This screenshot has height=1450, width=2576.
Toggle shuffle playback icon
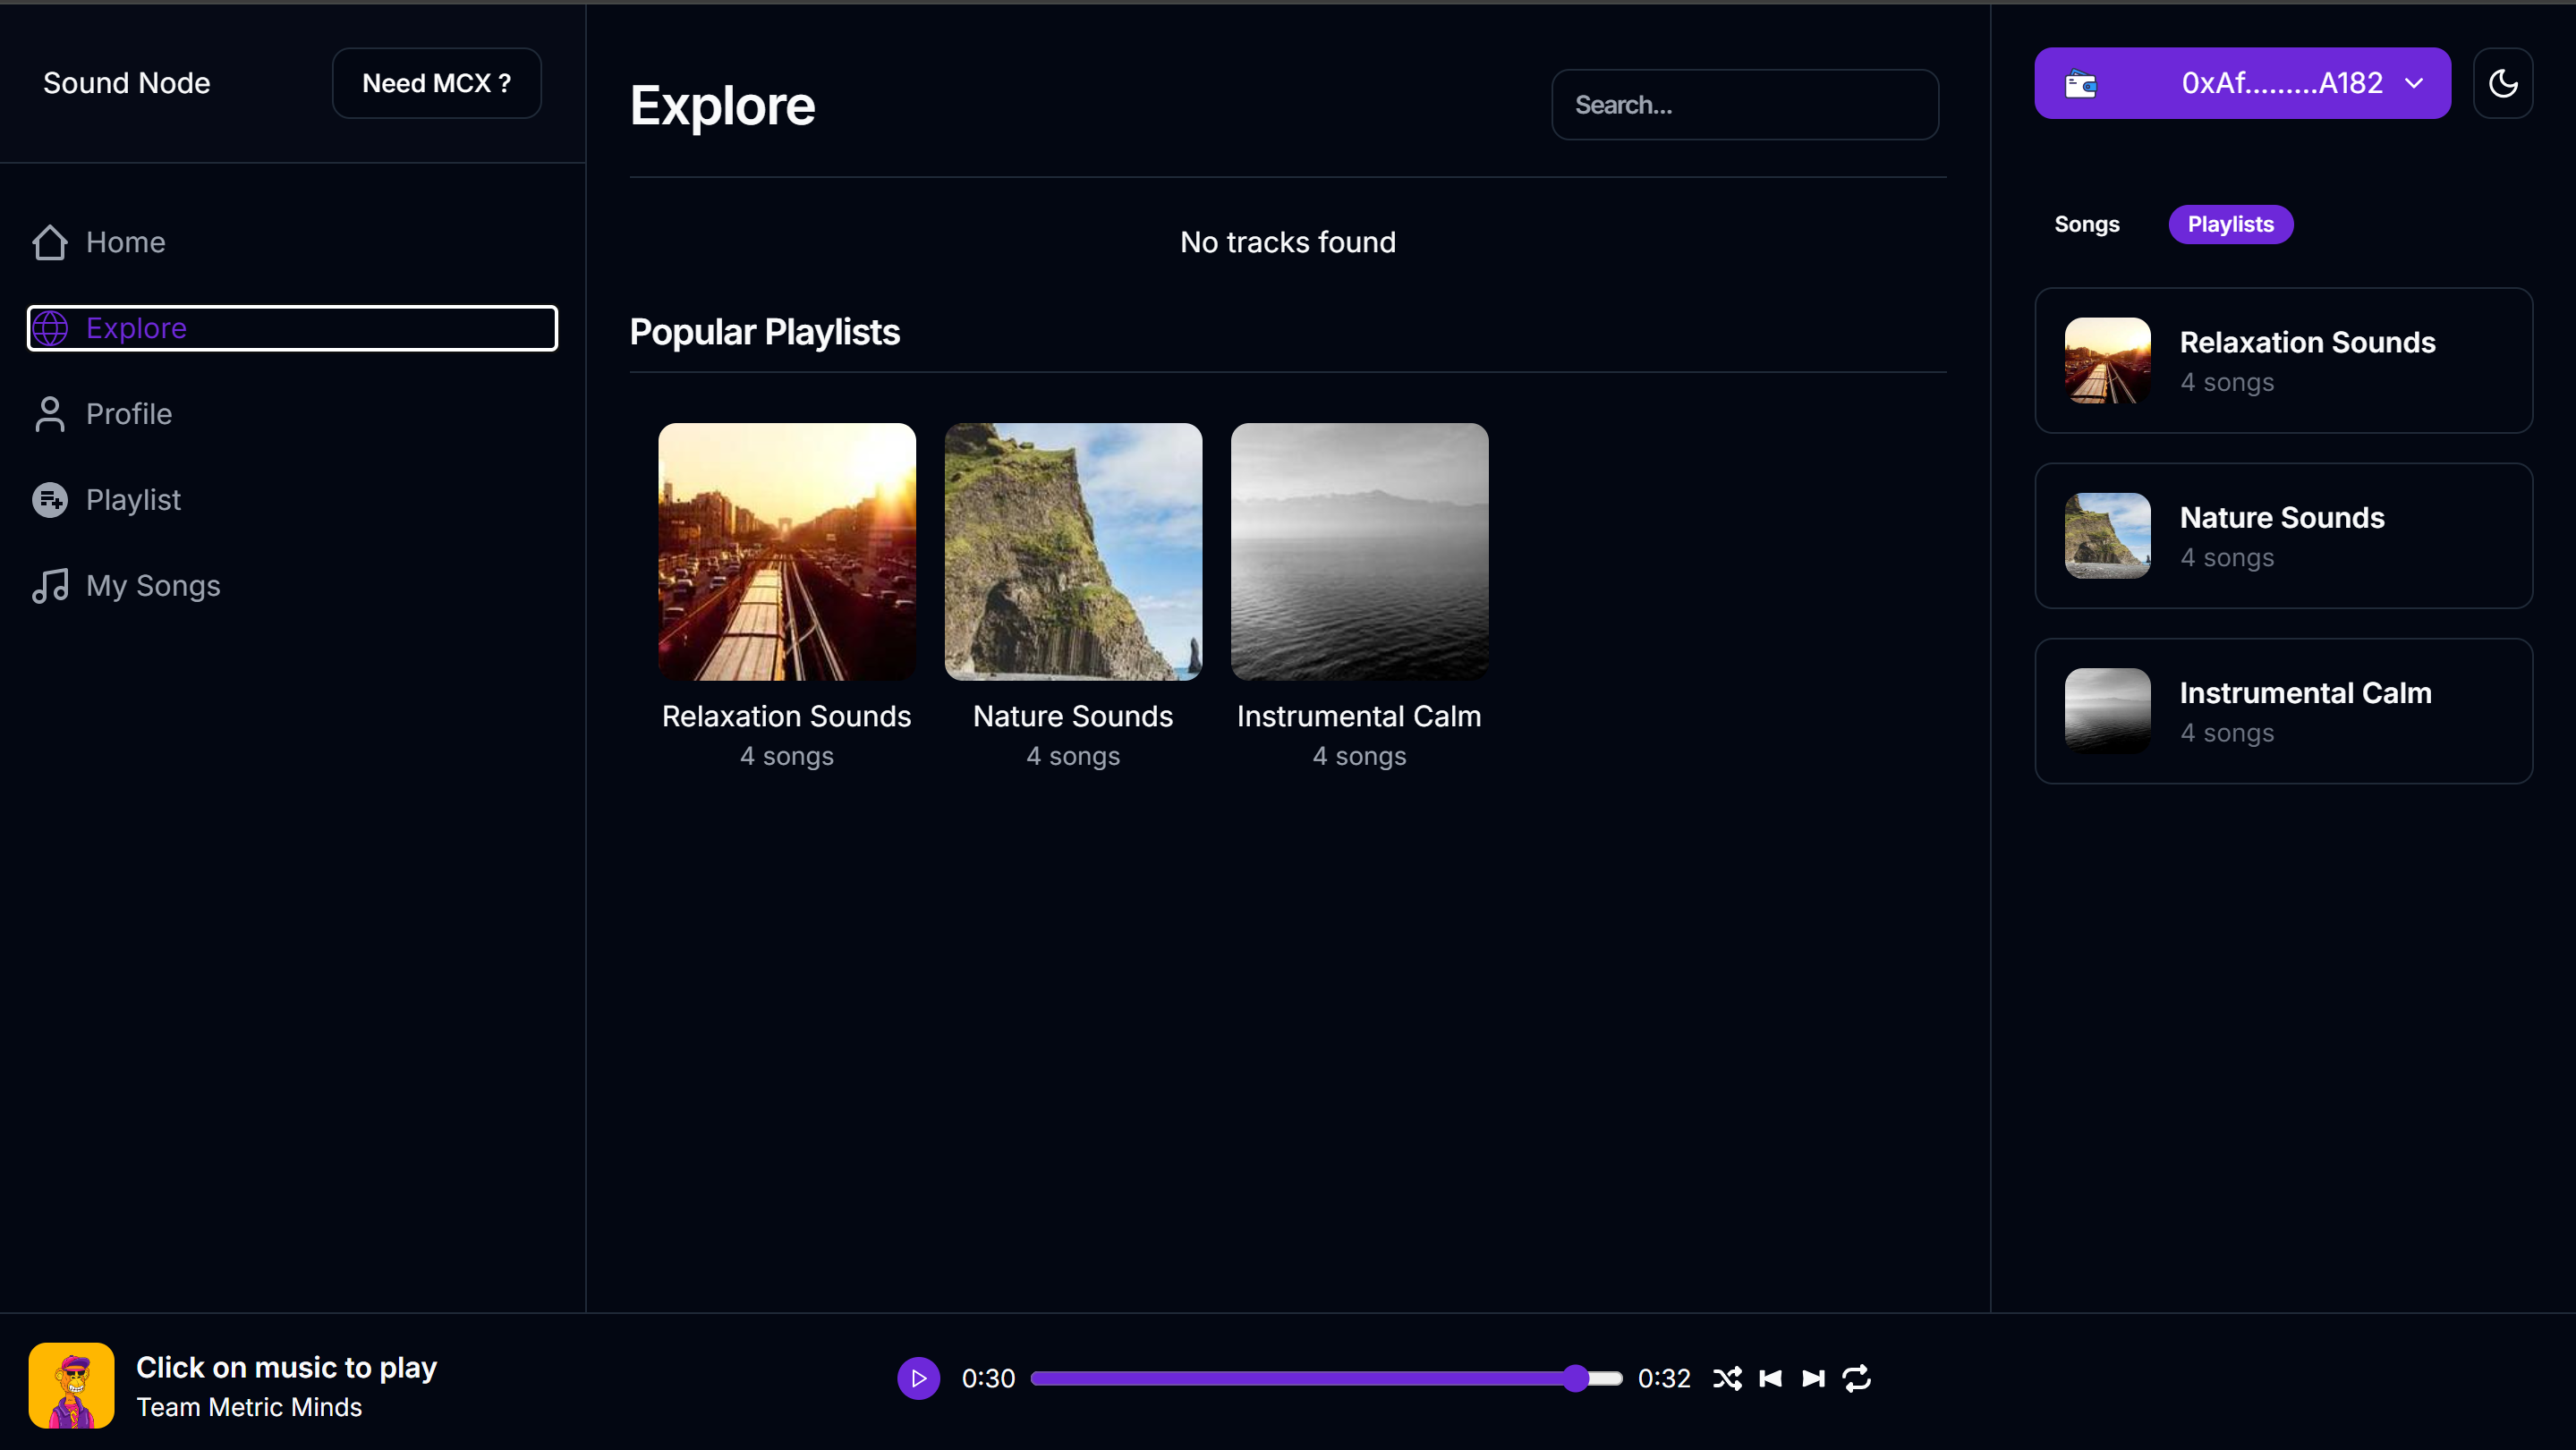1727,1378
